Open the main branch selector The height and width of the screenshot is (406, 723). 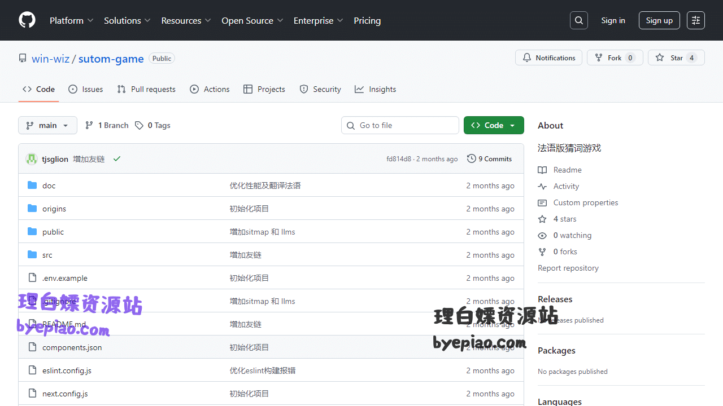point(47,125)
